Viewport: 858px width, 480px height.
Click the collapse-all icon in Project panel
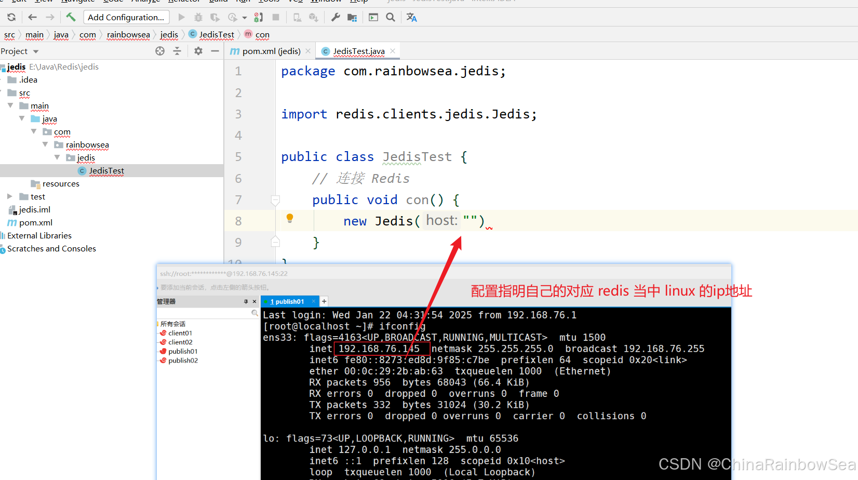[177, 51]
